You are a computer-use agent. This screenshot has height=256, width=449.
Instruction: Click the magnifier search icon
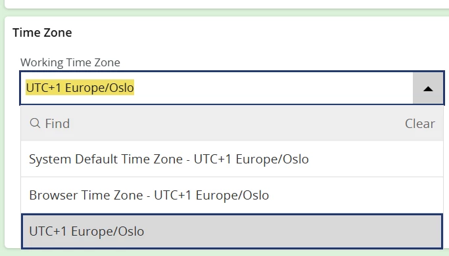(x=35, y=123)
